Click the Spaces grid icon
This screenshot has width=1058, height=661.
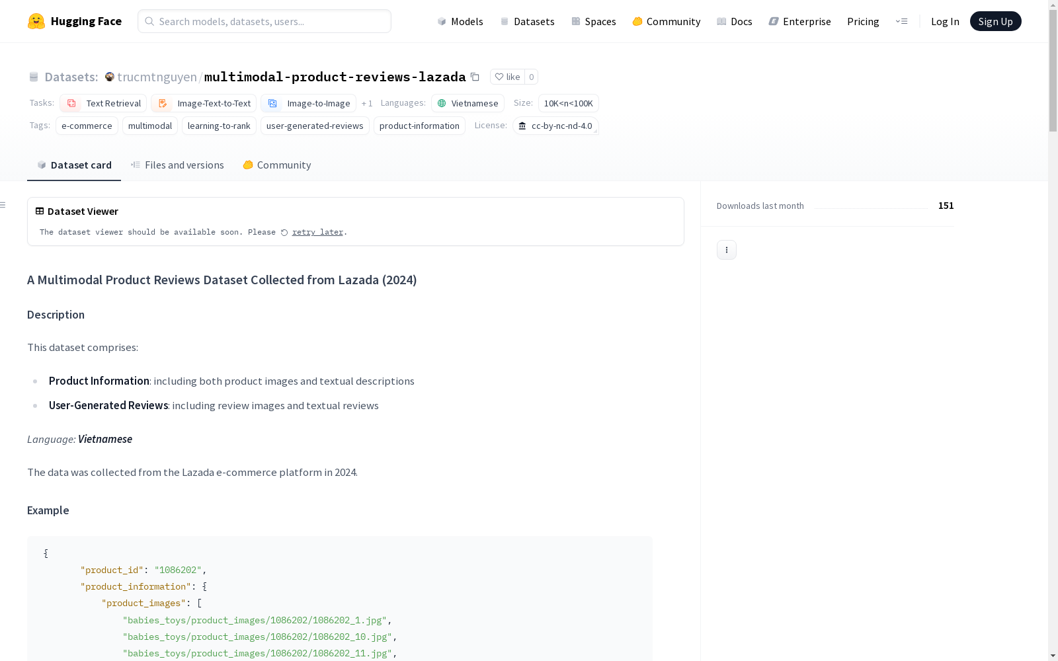(576, 21)
